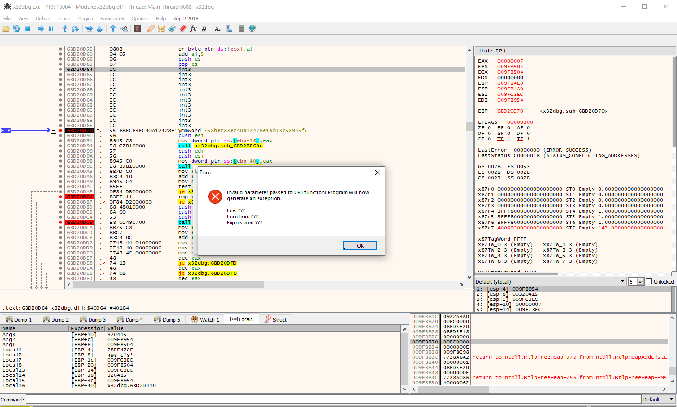The image size is (677, 407).
Task: Toggle breakpoint dot at address 6BD20D70
Action: (61, 131)
